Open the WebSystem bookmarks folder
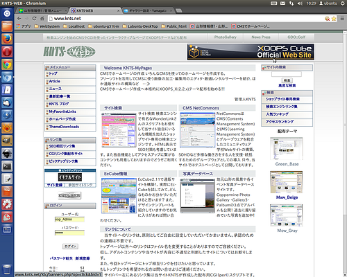This screenshot has width=347, height=277. tap(47, 26)
